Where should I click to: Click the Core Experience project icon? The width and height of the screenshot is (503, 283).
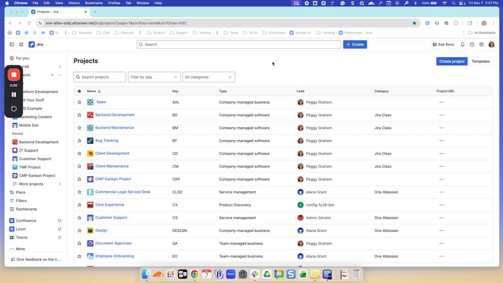90,205
